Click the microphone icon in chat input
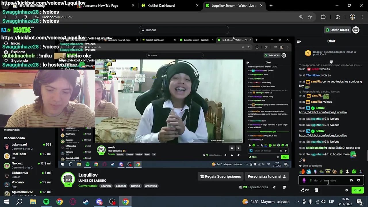Image resolution: width=368 pixels, height=207 pixels. [x=304, y=180]
